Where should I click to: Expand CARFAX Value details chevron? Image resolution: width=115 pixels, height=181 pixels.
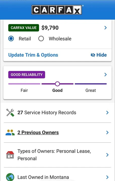pos(105,28)
